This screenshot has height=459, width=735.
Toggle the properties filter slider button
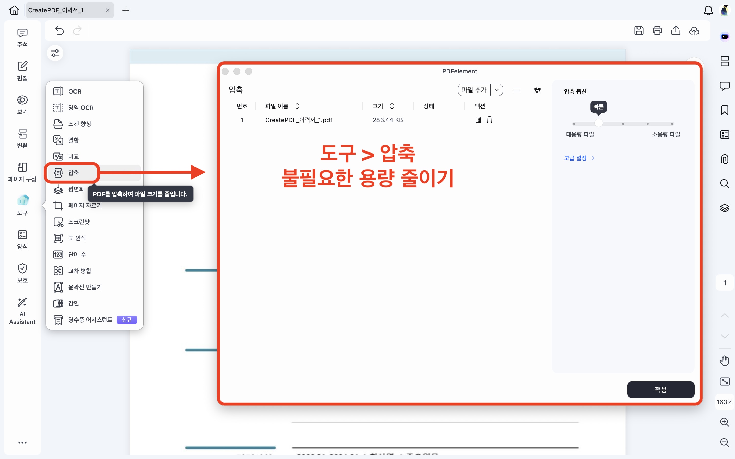(55, 53)
